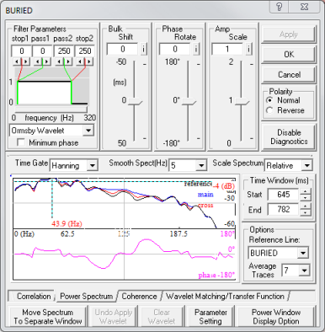Enable the Minimum phase checkbox
Viewport: 325px width, 332px height.
coord(21,142)
